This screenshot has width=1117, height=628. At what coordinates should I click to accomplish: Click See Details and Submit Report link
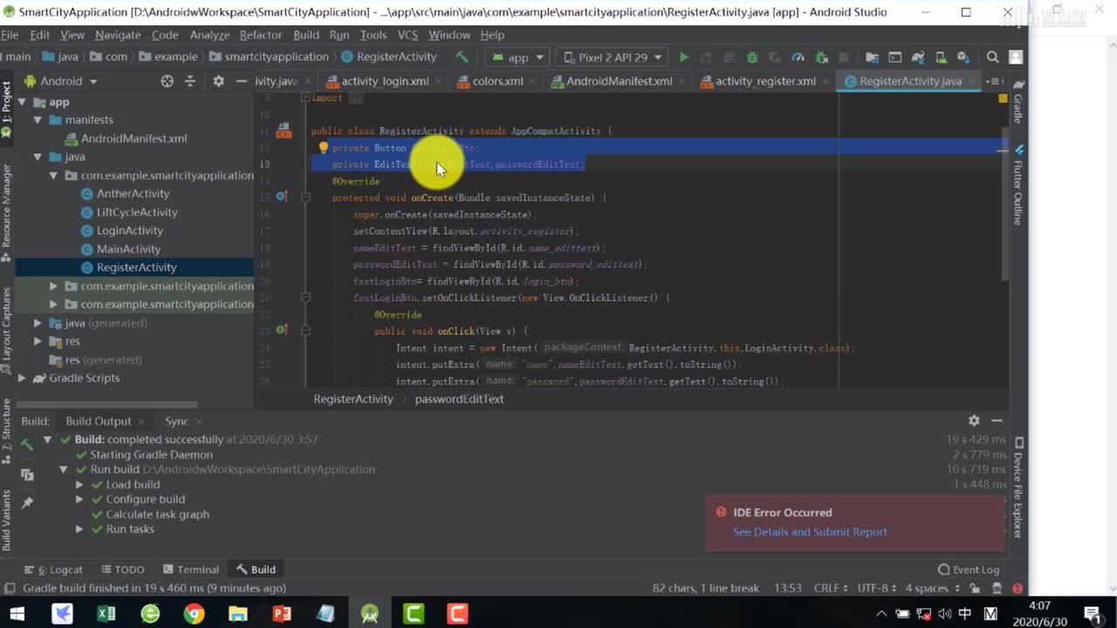810,532
